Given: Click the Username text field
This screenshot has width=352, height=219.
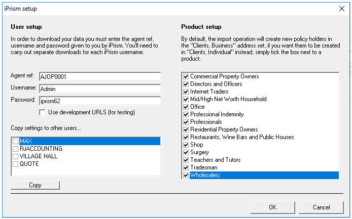Looking at the screenshot, I should pos(98,89).
